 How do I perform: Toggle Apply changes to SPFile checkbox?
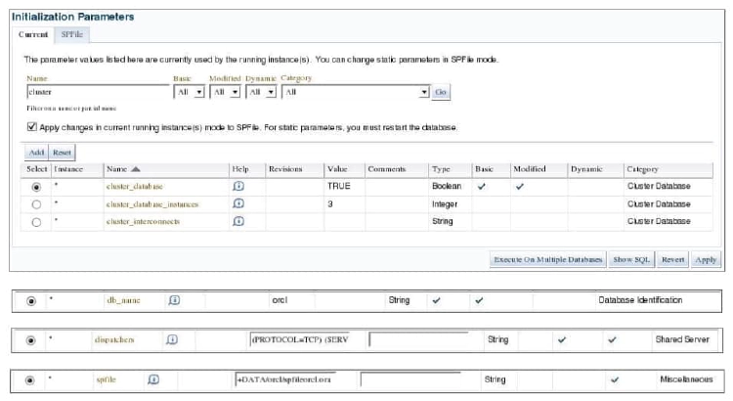pos(32,127)
